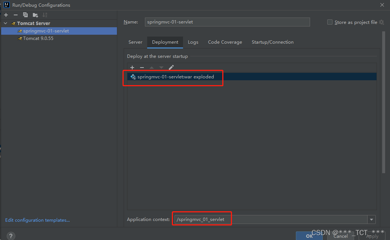
Task: Open Edit configuration templates link
Action: (x=38, y=220)
